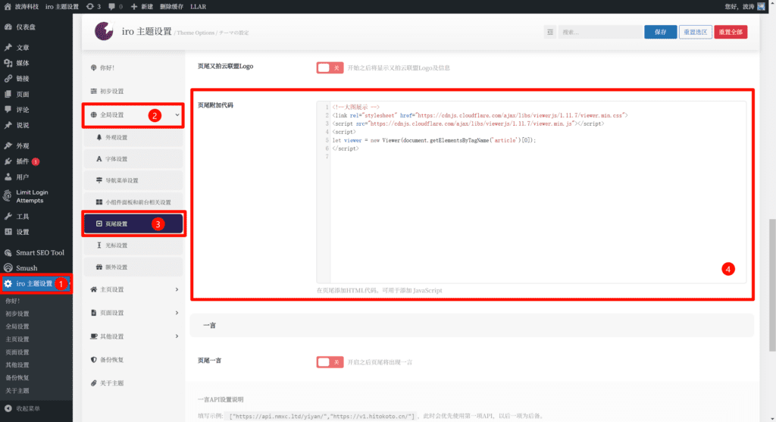
Task: Click LLAR in the admin bar
Action: [199, 6]
